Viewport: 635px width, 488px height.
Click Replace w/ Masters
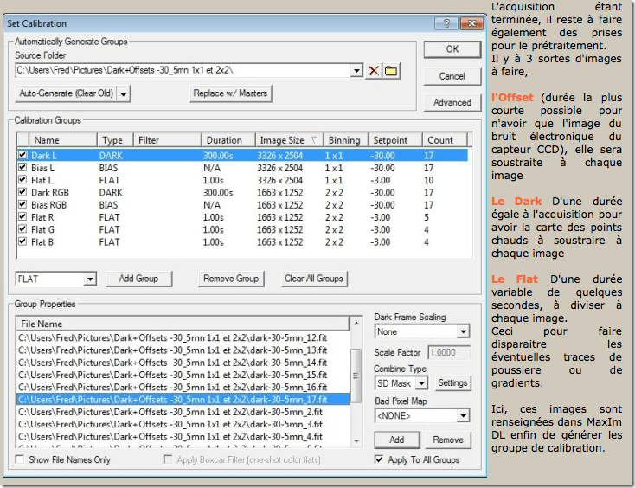[230, 93]
